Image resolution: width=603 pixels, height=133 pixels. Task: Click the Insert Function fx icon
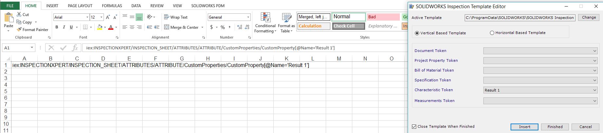click(75, 48)
